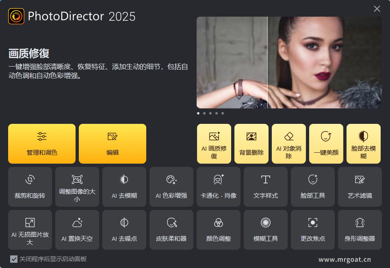390x268 pixels.
Task: Launch AI 对象消除
Action: 288,144
